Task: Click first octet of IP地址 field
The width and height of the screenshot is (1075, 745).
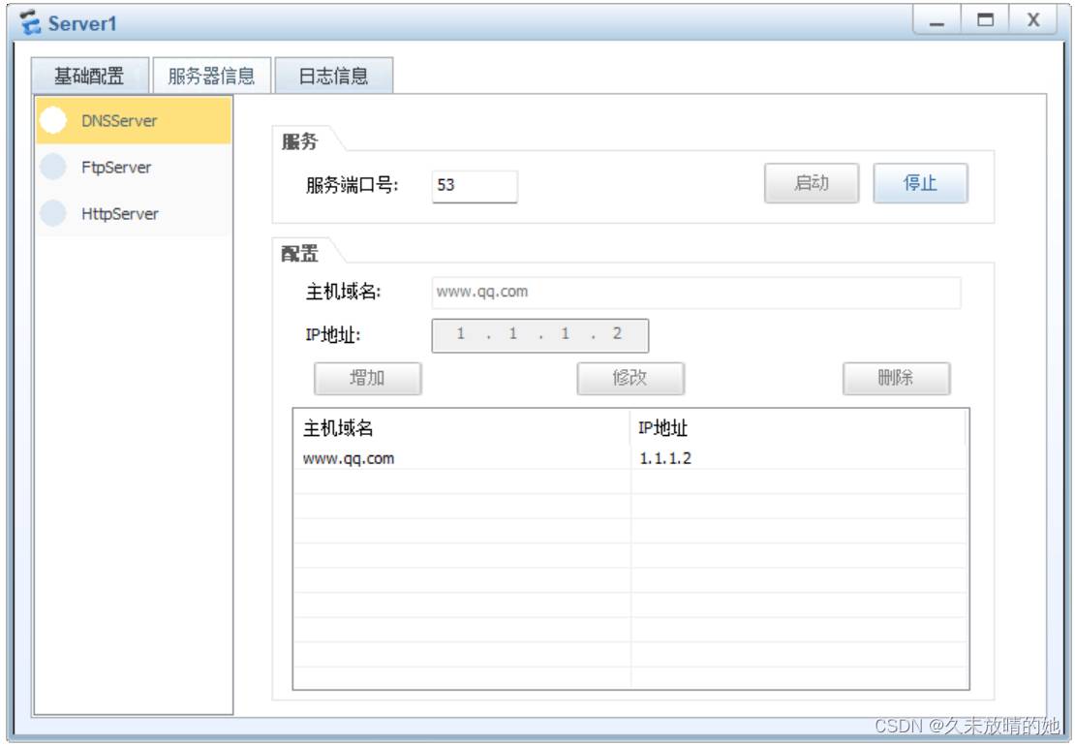Action: 461,334
